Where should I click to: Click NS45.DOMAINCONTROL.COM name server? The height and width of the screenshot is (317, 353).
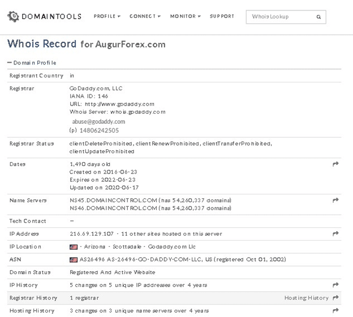[113, 201]
